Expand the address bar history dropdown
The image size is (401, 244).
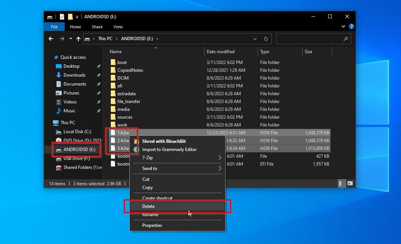[255, 39]
